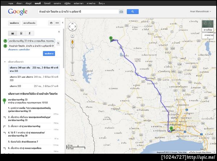The image size is (217, 161).
Task: Open Translate in the top bar
Action: [78, 3]
